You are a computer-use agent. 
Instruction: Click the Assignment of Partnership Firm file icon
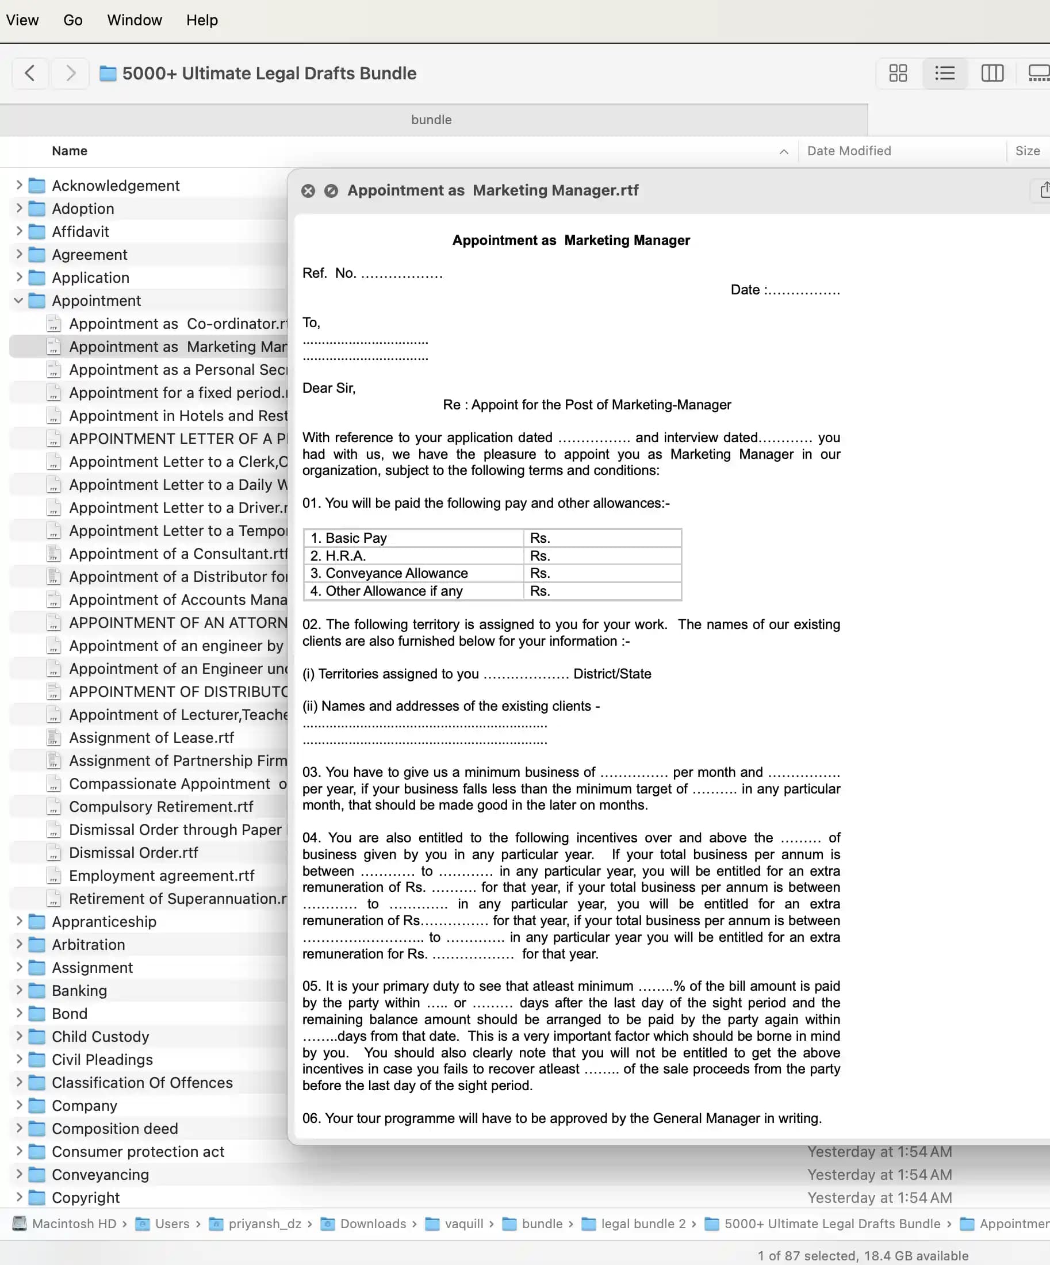tap(53, 760)
